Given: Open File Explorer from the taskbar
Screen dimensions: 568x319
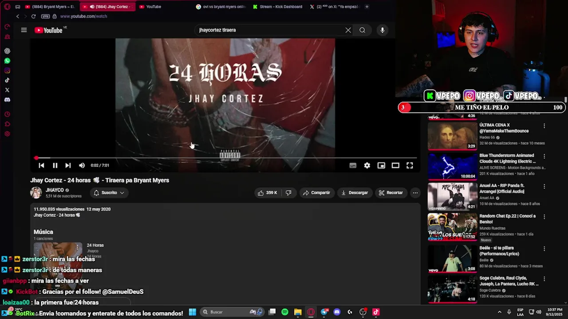Looking at the screenshot, I should (298, 312).
